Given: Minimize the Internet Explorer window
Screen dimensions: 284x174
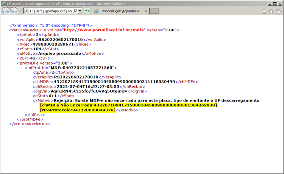Looking at the screenshot, I should coord(270,4).
